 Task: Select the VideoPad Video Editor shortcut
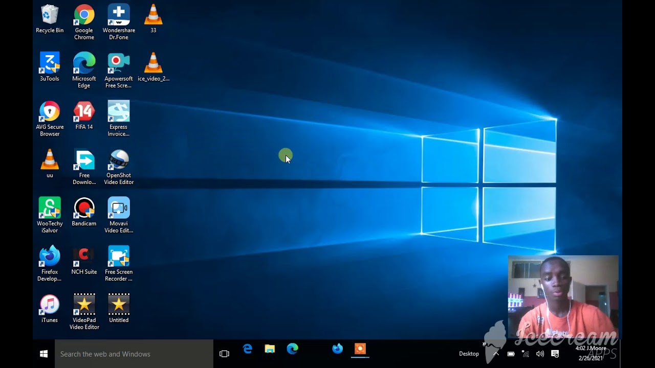pos(84,312)
